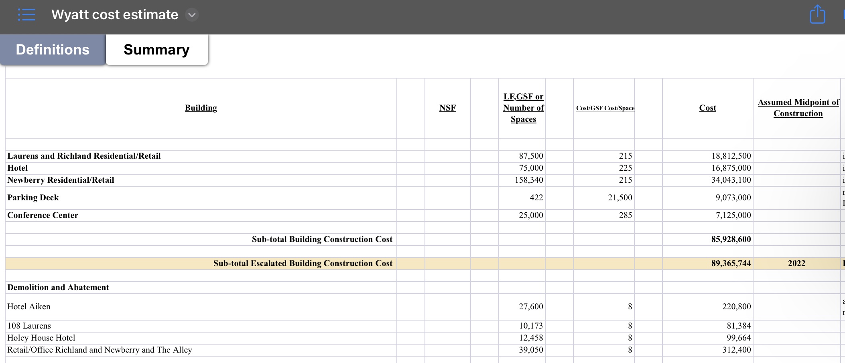The height and width of the screenshot is (363, 845).
Task: Tap the Share export icon
Action: coord(817,15)
